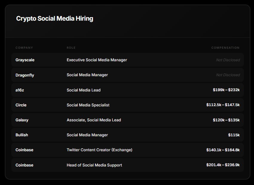This screenshot has width=254, height=185.
Task: Click the Dragonfly company name
Action: pyautogui.click(x=25, y=75)
